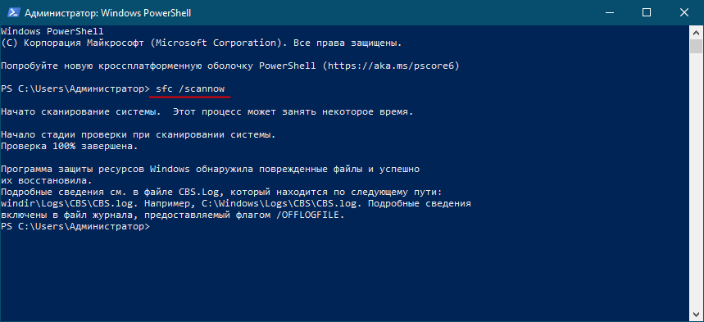
Task: Open the PowerShell title bar system icon
Action: tap(12, 12)
